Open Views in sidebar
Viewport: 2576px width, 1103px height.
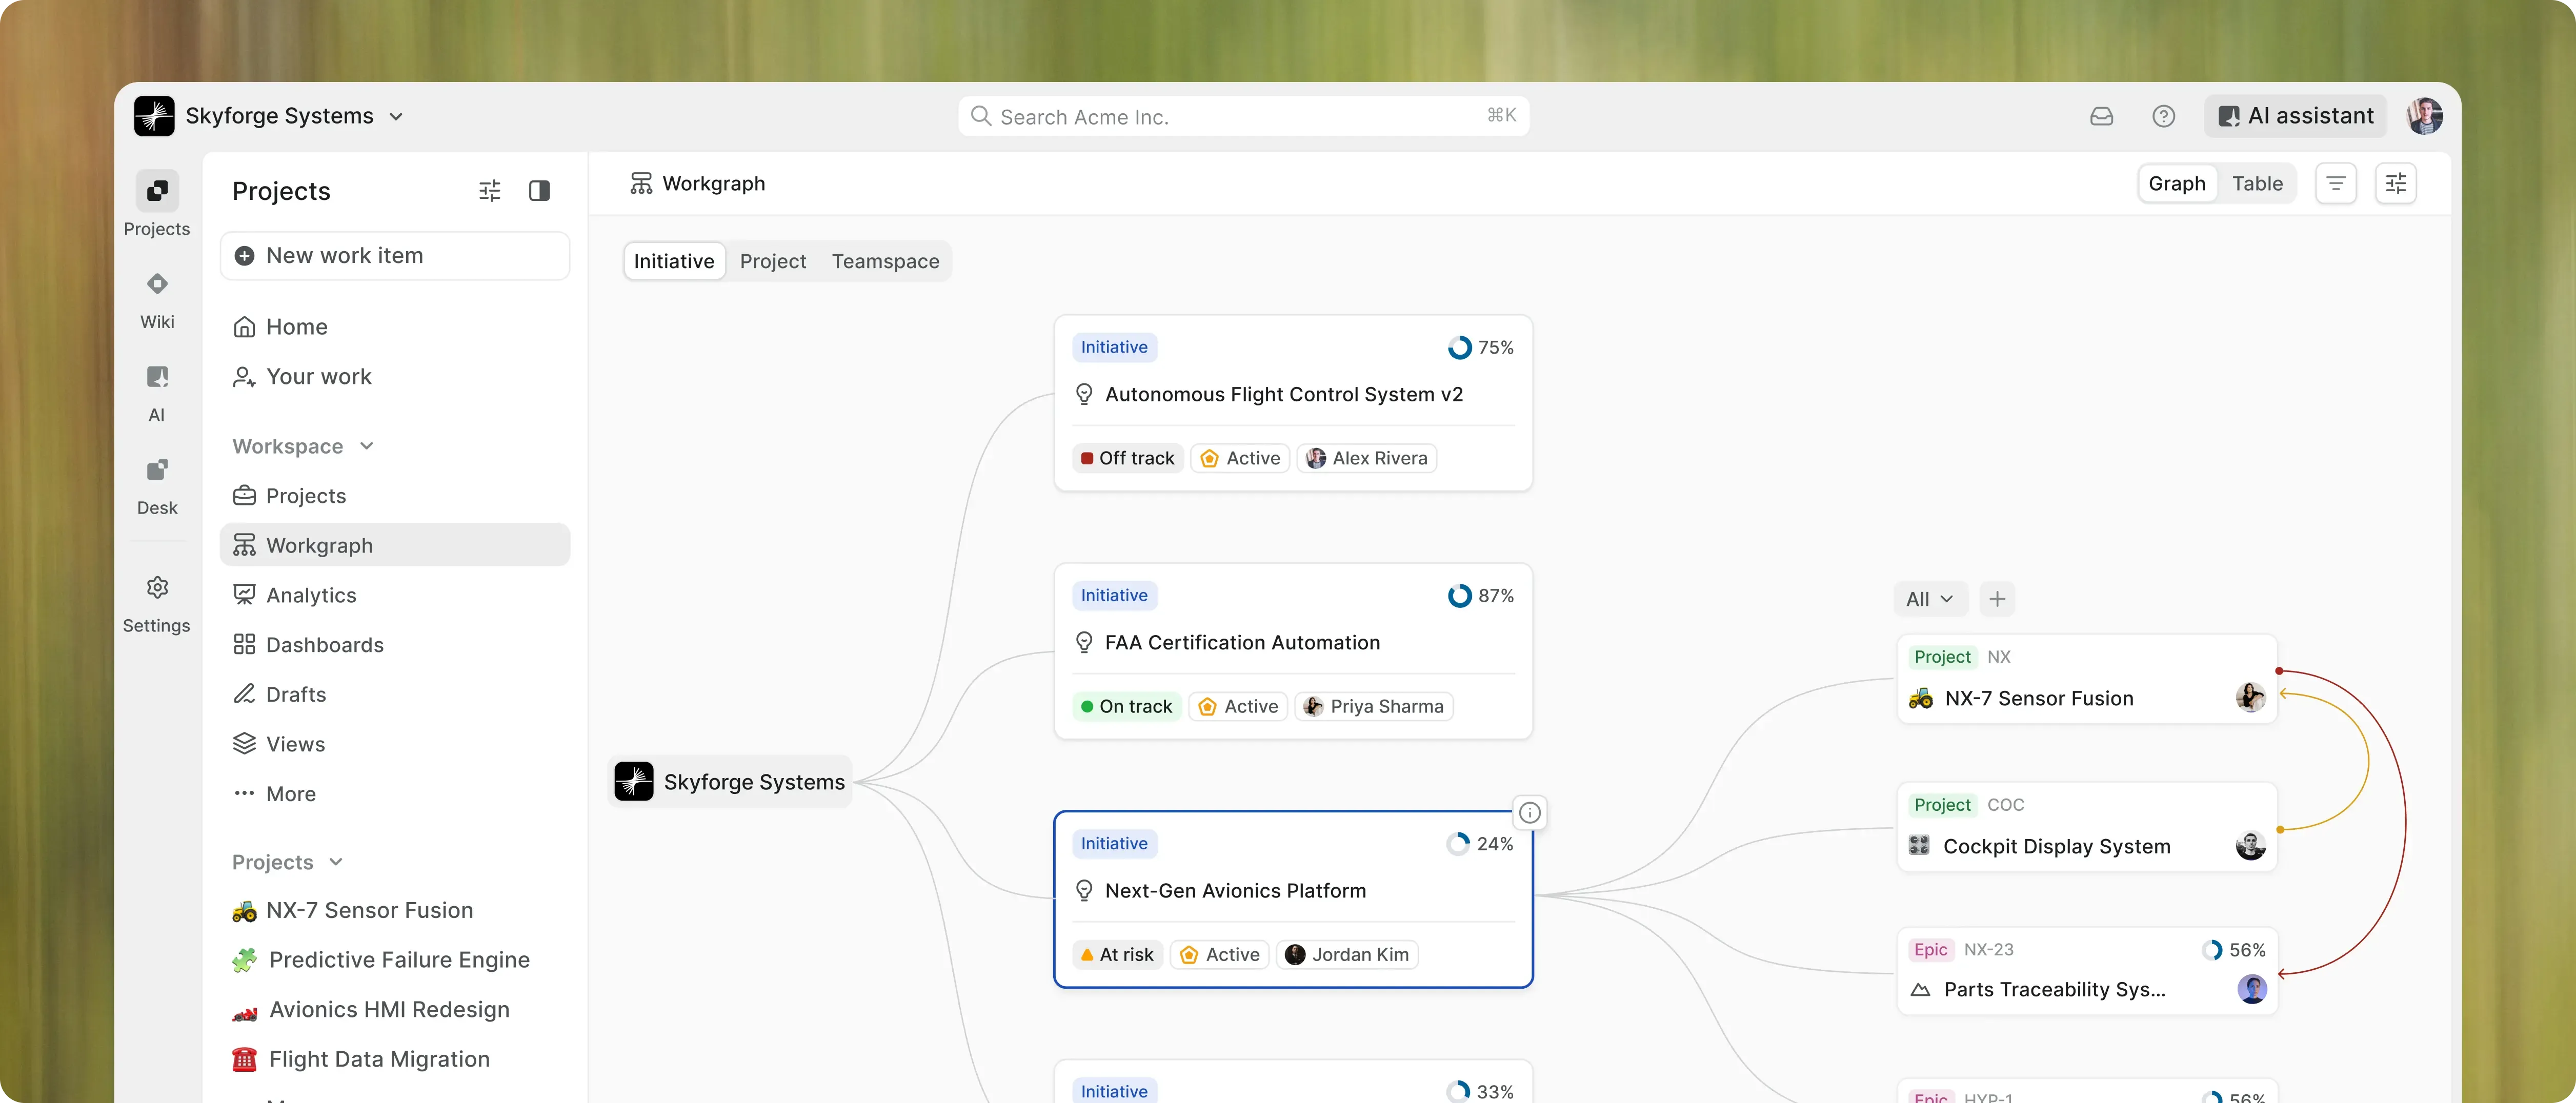click(x=394, y=744)
